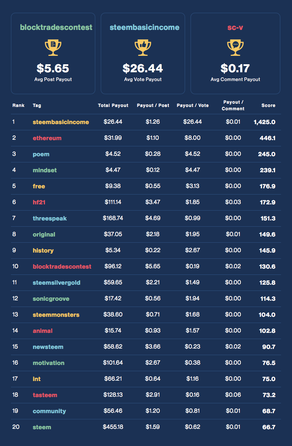Click the community tag in row 19
292x446 pixels.
49,411
